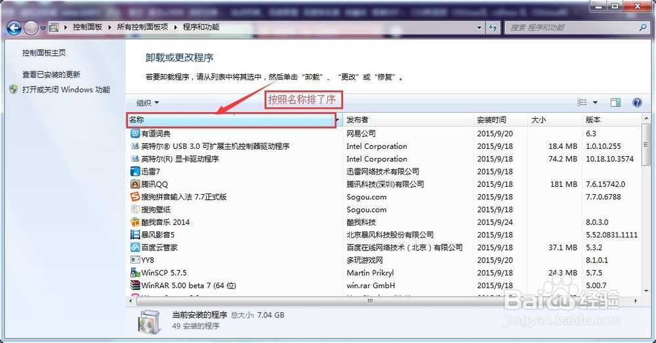Click publisher Martin Prikryl cell

click(370, 273)
